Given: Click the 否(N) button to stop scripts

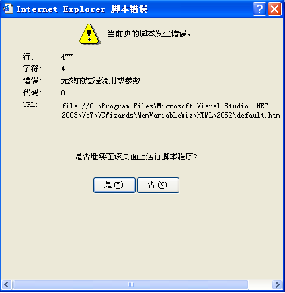Looking at the screenshot, I should [x=158, y=185].
